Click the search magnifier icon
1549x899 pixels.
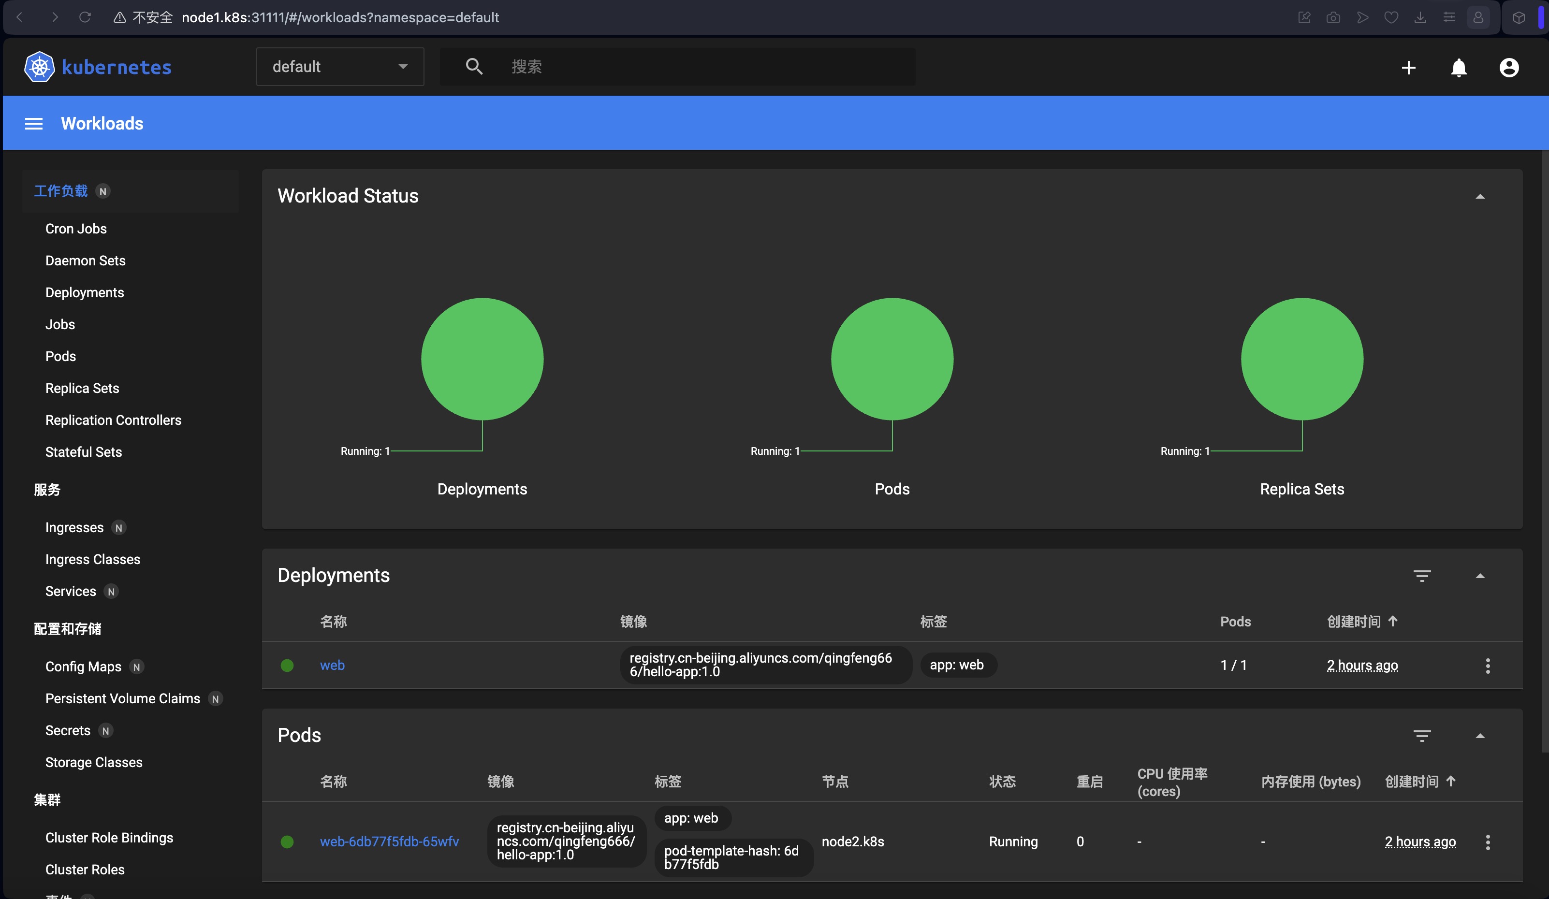pos(474,66)
